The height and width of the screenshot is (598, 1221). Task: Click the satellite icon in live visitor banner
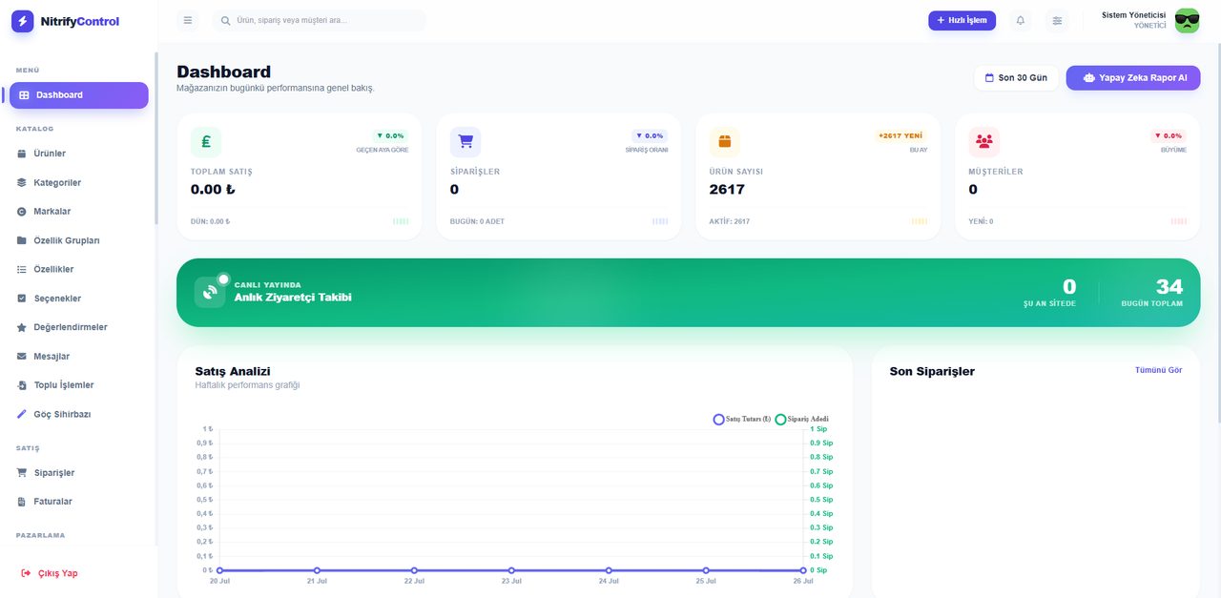point(210,293)
